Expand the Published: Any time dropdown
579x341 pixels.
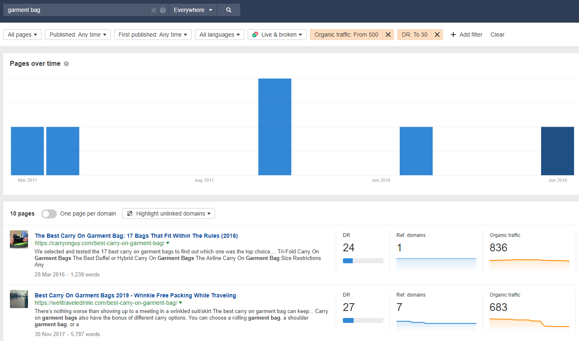pyautogui.click(x=78, y=35)
